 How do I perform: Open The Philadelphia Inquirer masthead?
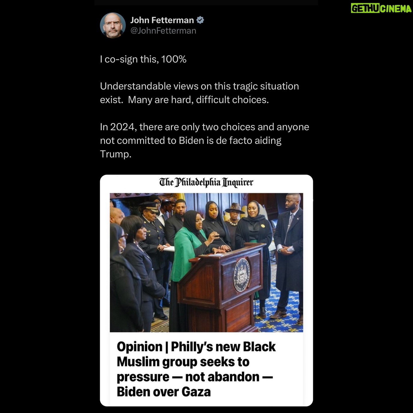pyautogui.click(x=206, y=182)
